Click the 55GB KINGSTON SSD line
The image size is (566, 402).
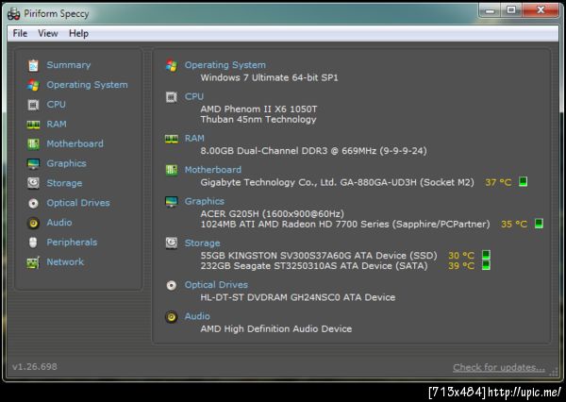(319, 256)
